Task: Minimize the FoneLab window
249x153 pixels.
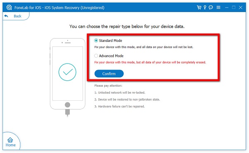Action: 227,7
